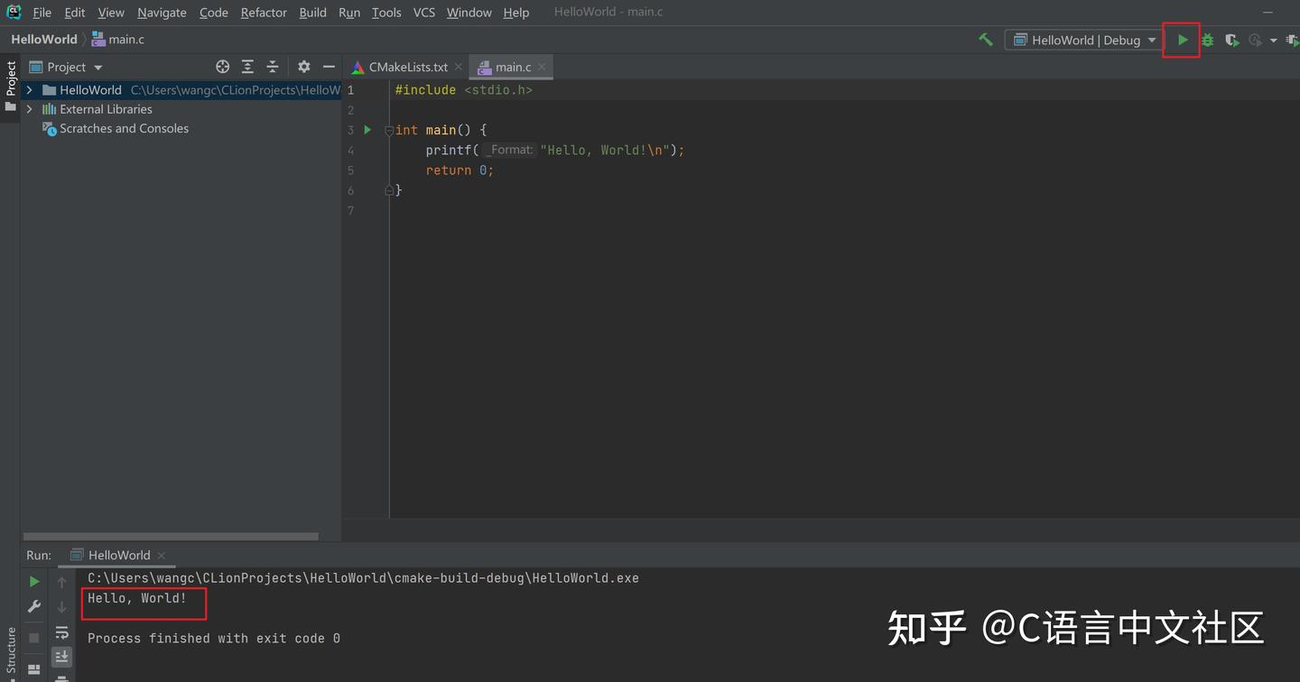
Task: Open the HelloWorld | Debug configuration dropdown
Action: click(1082, 40)
